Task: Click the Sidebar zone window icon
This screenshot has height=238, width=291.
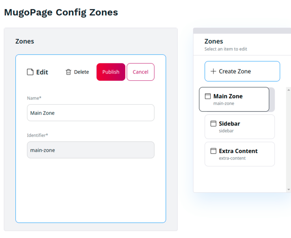Action: point(213,124)
